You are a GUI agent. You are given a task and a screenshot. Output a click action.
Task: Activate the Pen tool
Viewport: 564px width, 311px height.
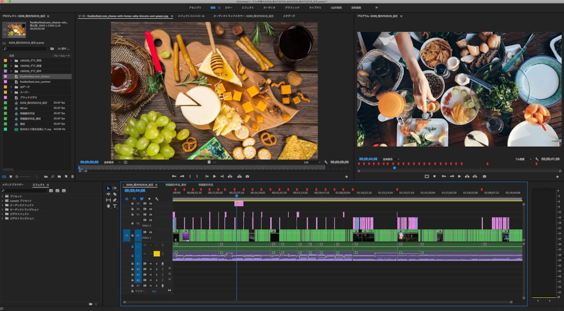[x=115, y=200]
